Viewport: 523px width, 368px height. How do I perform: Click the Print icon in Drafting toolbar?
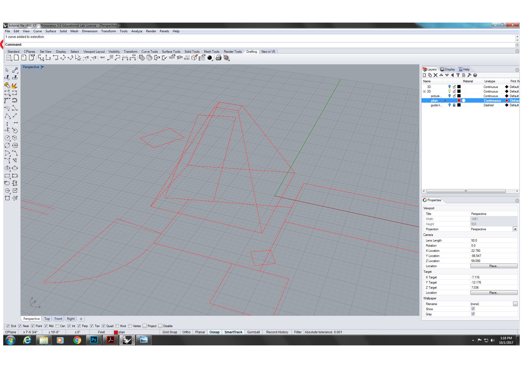[218, 58]
